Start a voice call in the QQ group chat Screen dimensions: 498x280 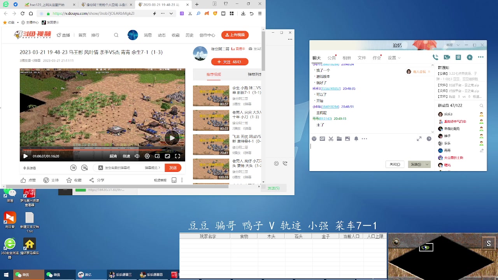click(435, 57)
